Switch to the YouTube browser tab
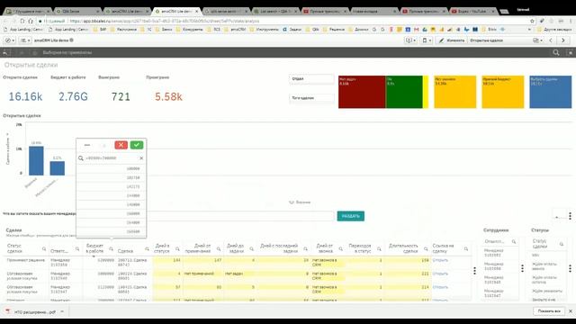The image size is (576, 324). pyautogui.click(x=473, y=12)
